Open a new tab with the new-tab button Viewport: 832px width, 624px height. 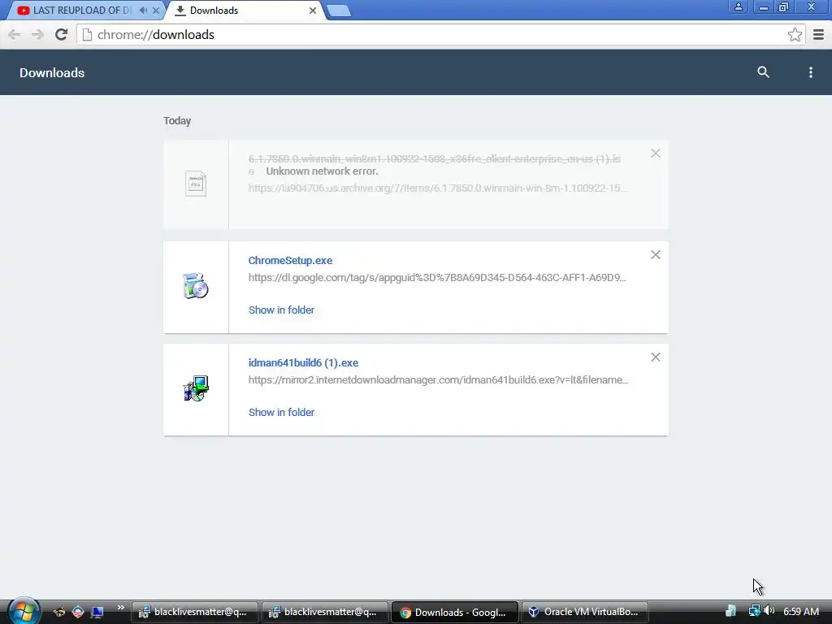(x=339, y=11)
